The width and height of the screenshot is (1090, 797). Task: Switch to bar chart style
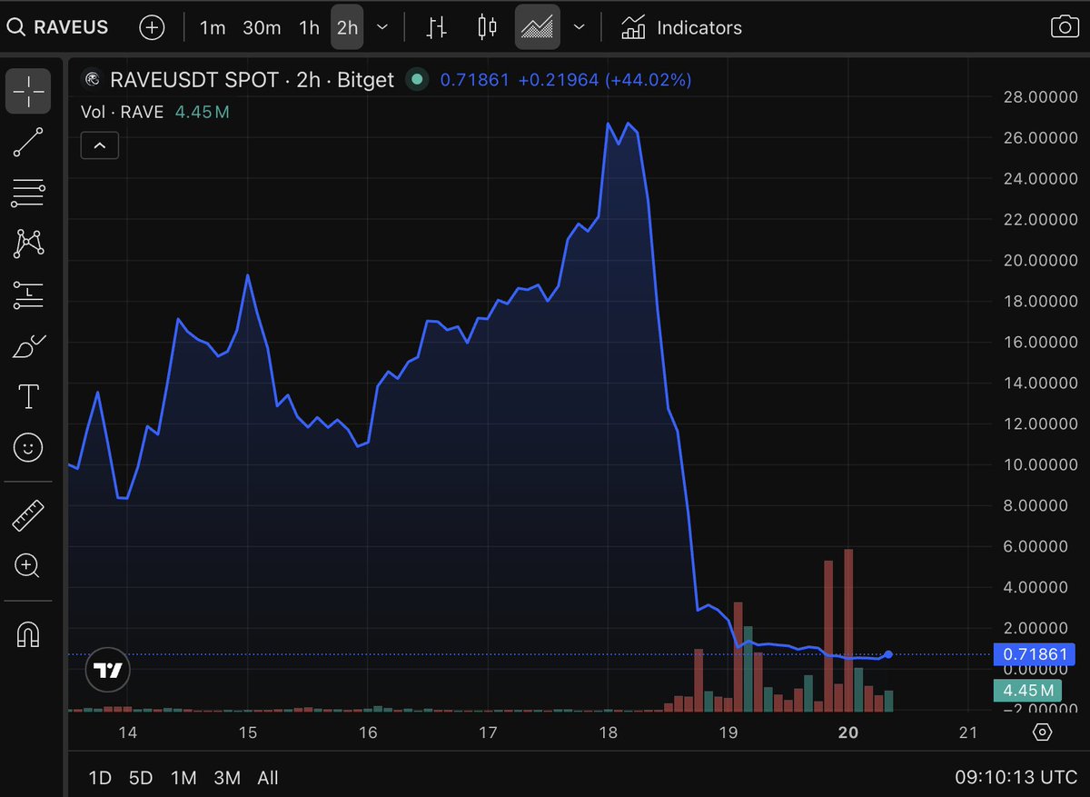[x=438, y=27]
